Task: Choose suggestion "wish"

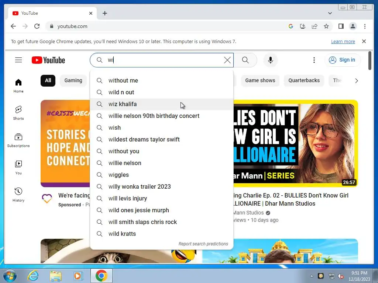Action: (162, 127)
